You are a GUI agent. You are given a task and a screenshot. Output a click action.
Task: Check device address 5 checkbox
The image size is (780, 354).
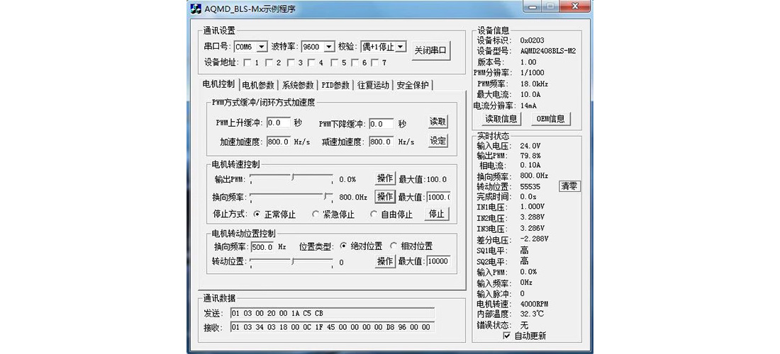click(x=335, y=62)
